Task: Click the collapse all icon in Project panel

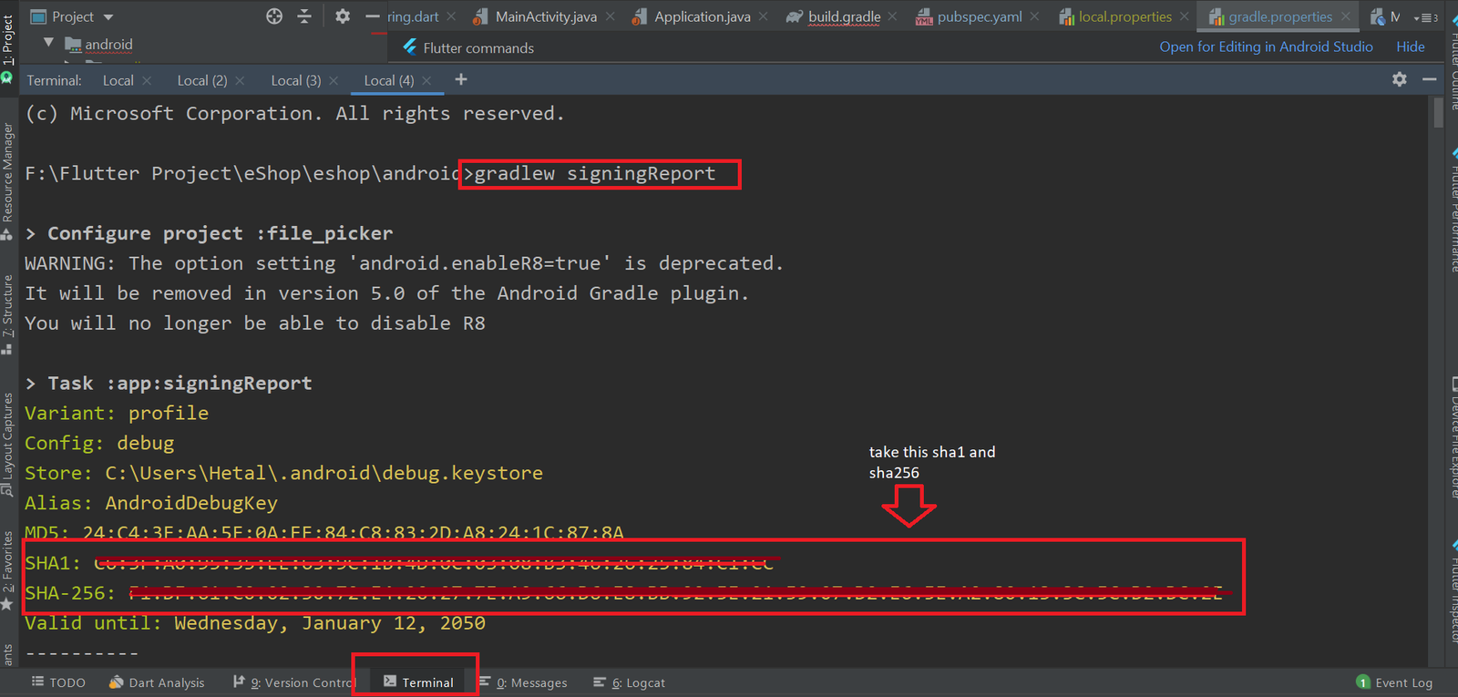Action: (x=304, y=16)
